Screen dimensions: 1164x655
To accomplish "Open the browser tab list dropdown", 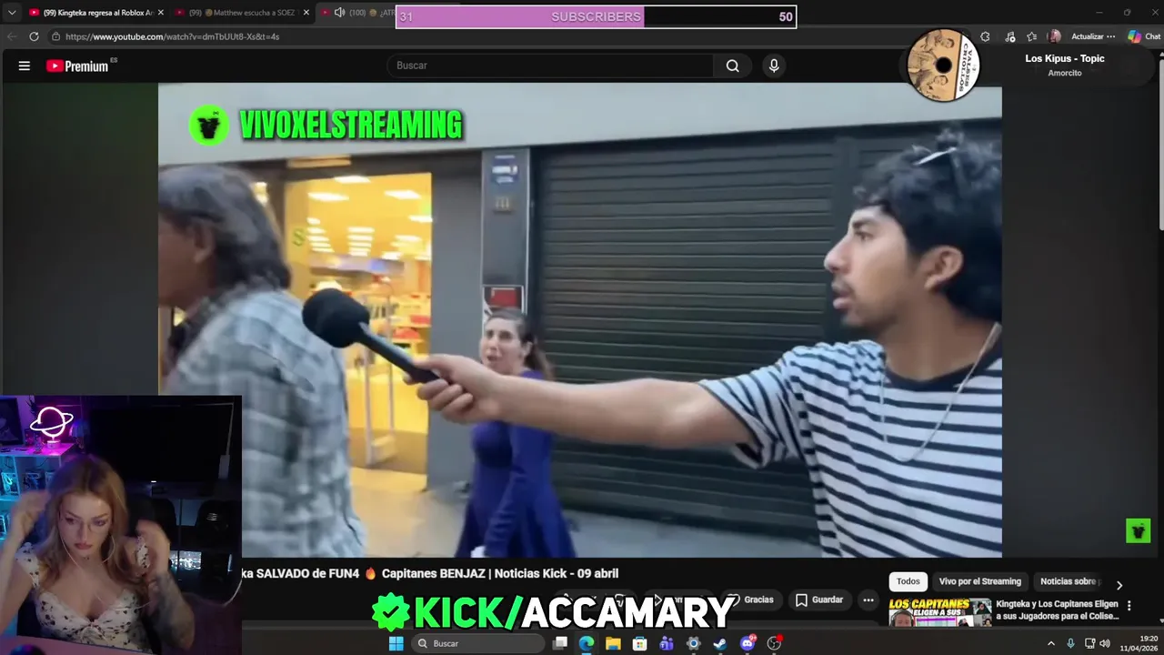I will [12, 13].
